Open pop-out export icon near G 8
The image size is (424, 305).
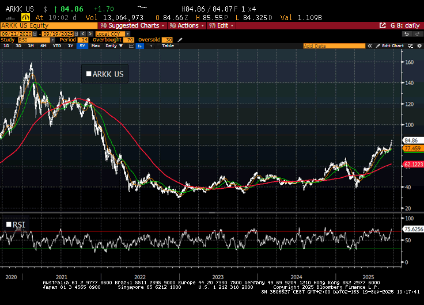[x=383, y=25]
